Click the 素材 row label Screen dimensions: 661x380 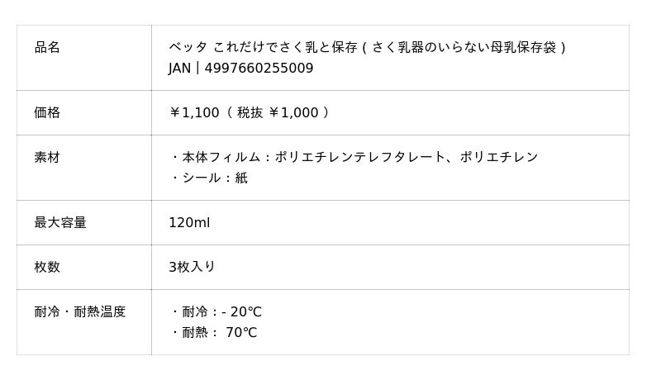[x=47, y=157]
